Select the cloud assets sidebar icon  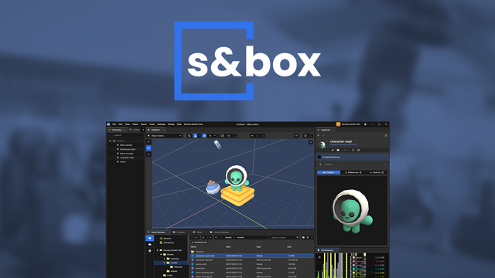(x=149, y=244)
